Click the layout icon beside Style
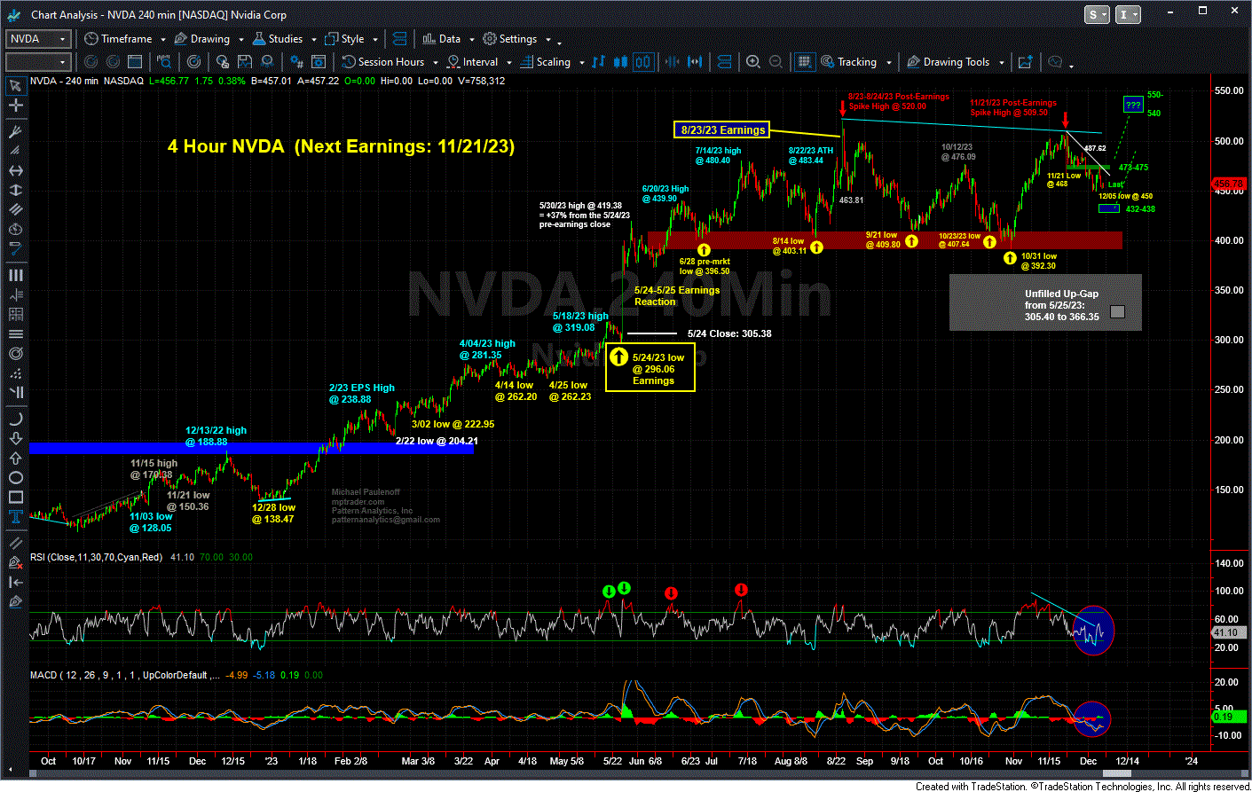1252x792 pixels. [x=399, y=39]
